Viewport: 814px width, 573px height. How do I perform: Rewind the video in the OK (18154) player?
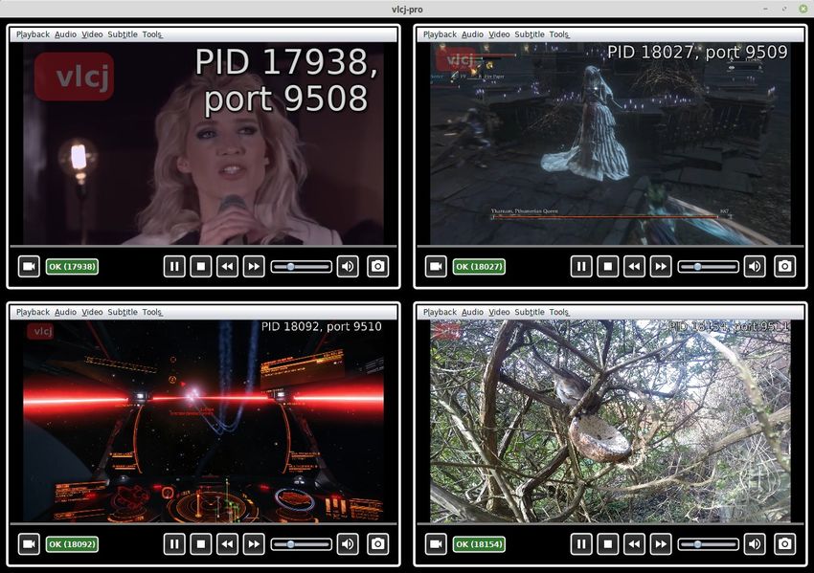point(634,544)
